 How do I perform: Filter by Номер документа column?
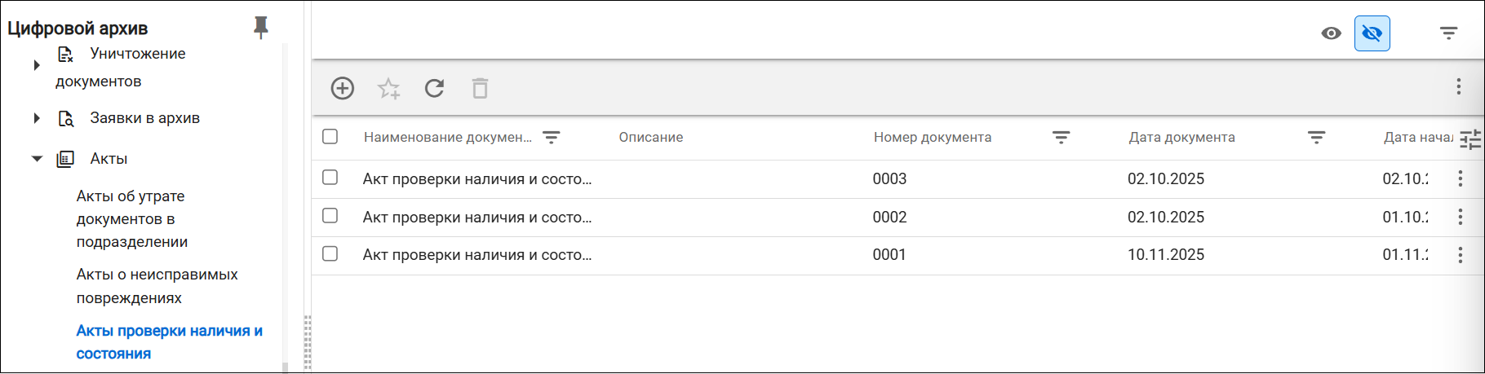(1061, 138)
